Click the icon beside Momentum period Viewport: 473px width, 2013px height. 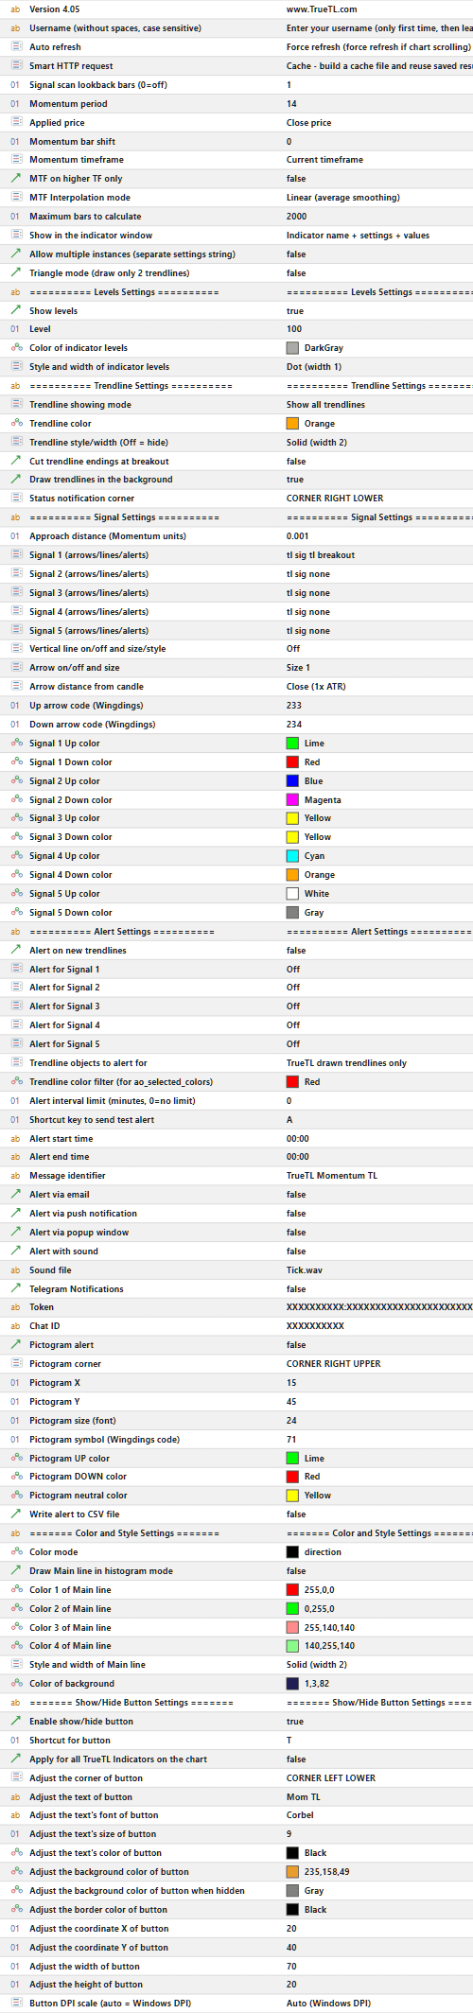coord(15,104)
